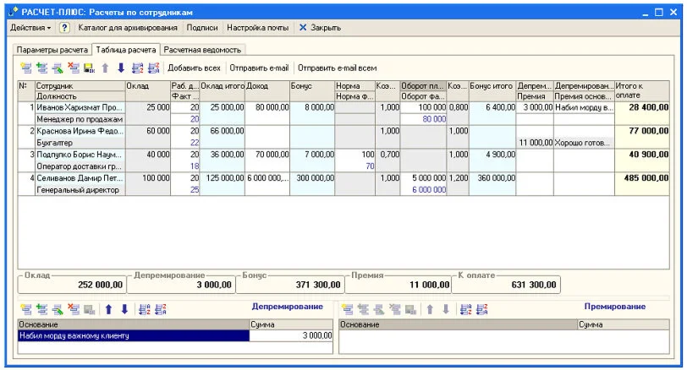The image size is (687, 370).
Task: Select Сумма field showing 3 000,00
Action: coord(285,335)
